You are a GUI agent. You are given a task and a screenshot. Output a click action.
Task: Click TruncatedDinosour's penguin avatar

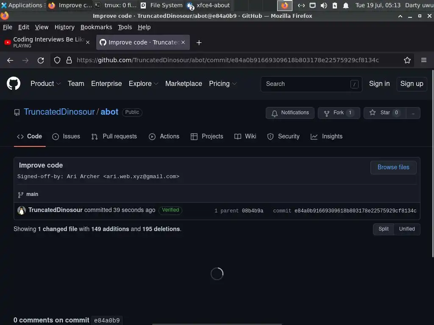point(22,210)
